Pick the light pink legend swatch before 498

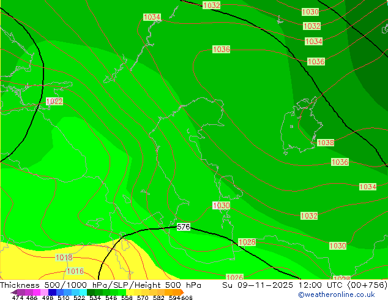[x=44, y=292]
